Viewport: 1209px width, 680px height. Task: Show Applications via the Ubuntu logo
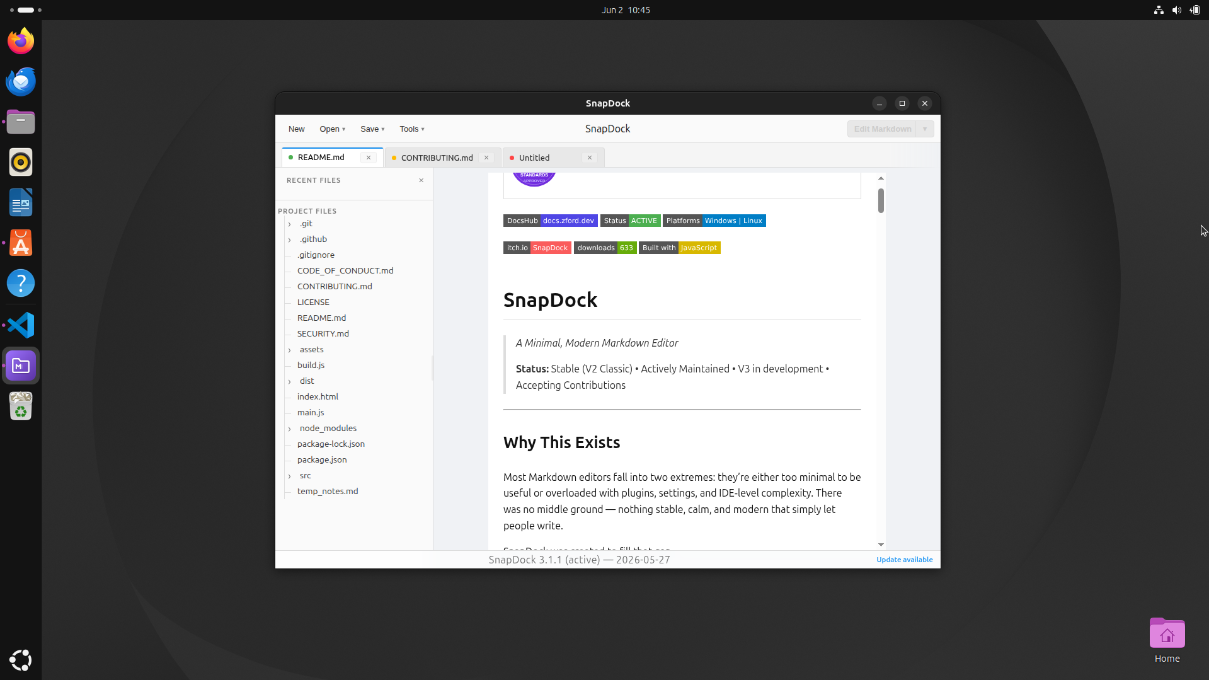click(x=21, y=660)
